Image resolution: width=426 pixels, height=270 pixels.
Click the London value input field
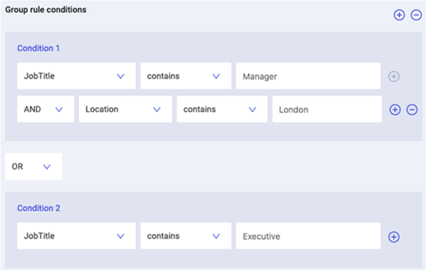tap(327, 109)
